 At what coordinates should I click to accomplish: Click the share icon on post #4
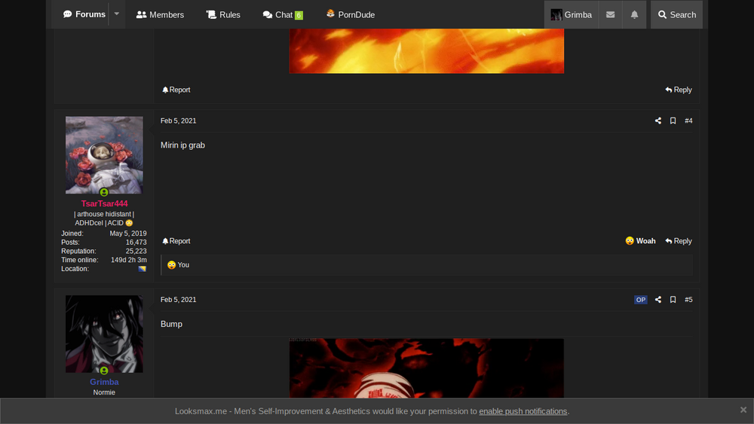pyautogui.click(x=657, y=121)
